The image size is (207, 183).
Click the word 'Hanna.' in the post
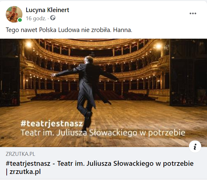click(x=123, y=30)
